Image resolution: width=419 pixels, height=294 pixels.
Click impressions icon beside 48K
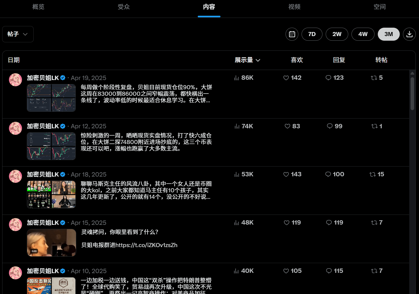[x=236, y=223]
